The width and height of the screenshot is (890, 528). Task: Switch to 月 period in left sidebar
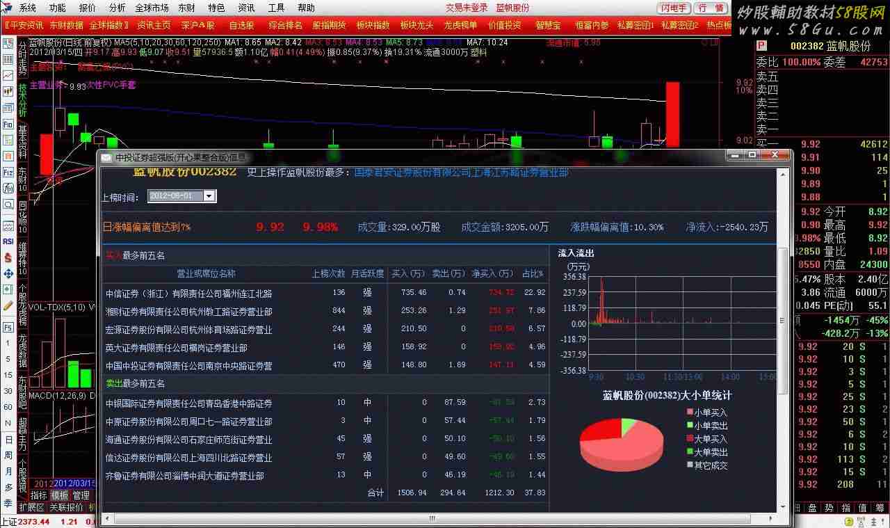tap(8, 472)
